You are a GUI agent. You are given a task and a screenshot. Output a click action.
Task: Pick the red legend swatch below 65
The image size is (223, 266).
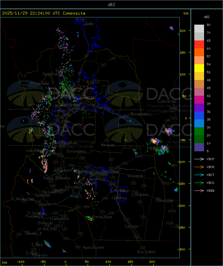(x=199, y=45)
